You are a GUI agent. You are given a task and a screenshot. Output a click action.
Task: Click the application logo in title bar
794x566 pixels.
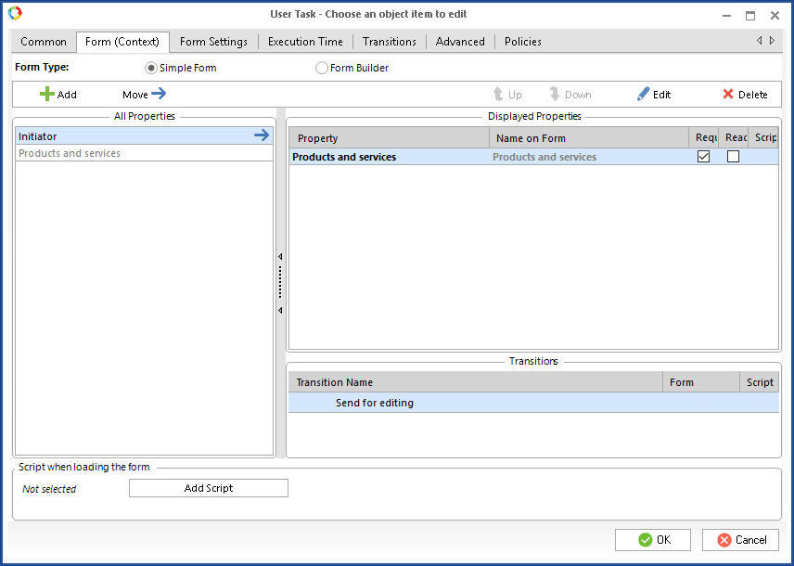(x=15, y=14)
